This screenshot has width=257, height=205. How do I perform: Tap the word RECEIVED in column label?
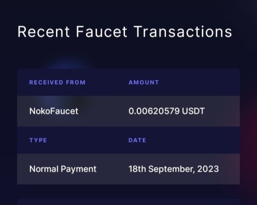click(x=46, y=82)
